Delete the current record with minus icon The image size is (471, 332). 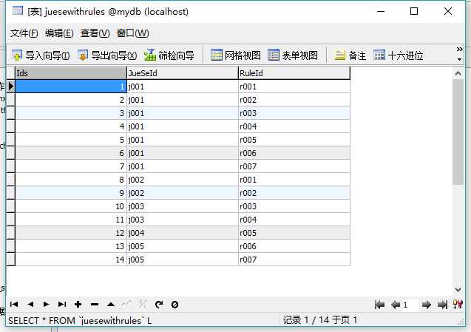tap(95, 305)
